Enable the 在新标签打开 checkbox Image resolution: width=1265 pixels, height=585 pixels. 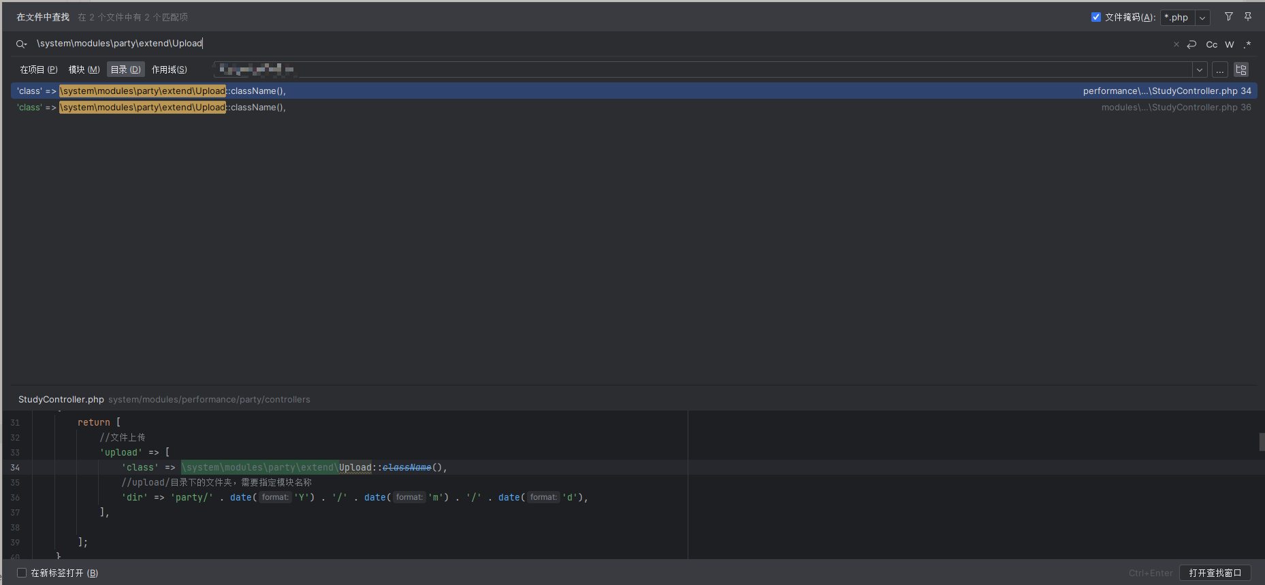coord(22,573)
